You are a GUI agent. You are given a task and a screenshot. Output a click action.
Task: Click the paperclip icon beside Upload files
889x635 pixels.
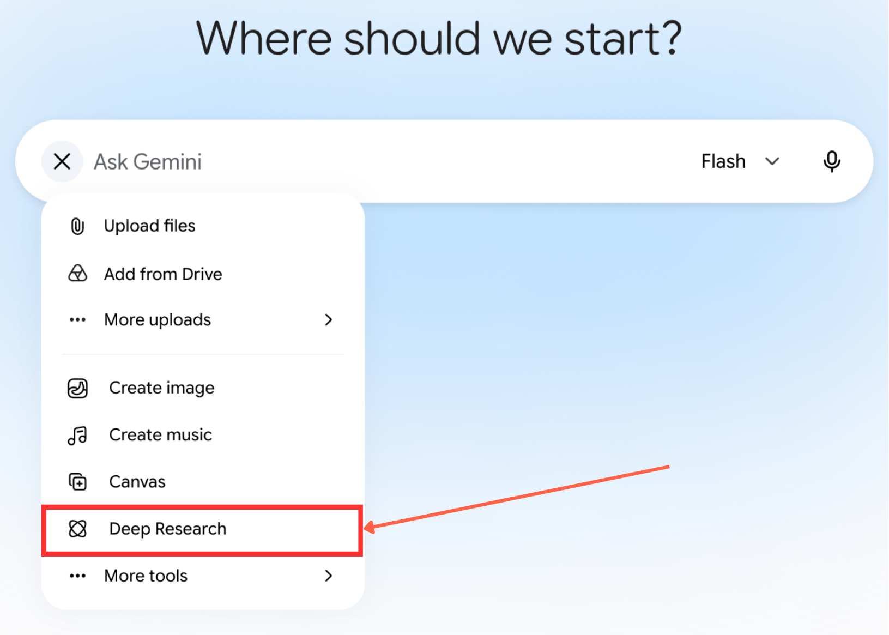click(x=77, y=226)
